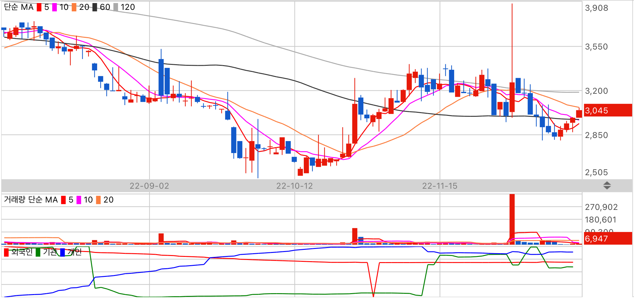Click the tallest red volume spike bar
Screen dimensions: 634x303
(x=512, y=219)
